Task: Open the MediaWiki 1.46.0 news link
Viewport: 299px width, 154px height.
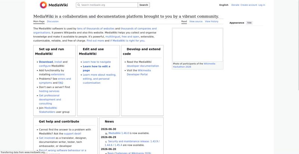Action: pyautogui.click(x=118, y=133)
